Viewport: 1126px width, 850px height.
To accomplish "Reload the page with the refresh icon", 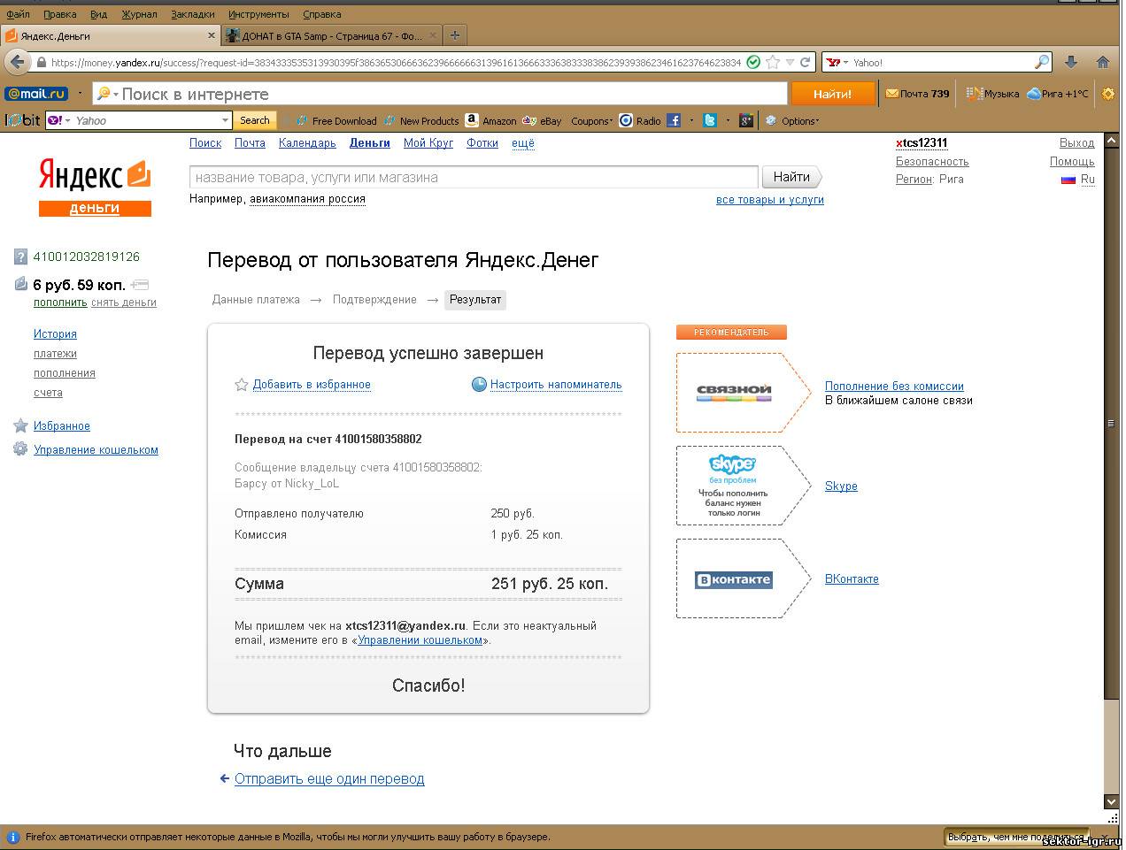I will pos(806,62).
